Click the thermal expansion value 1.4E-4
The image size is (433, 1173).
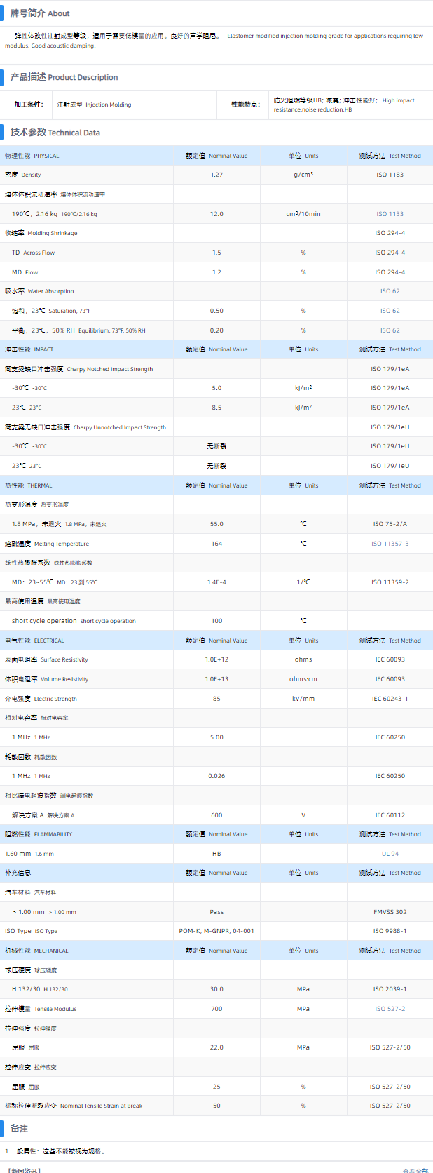[216, 582]
